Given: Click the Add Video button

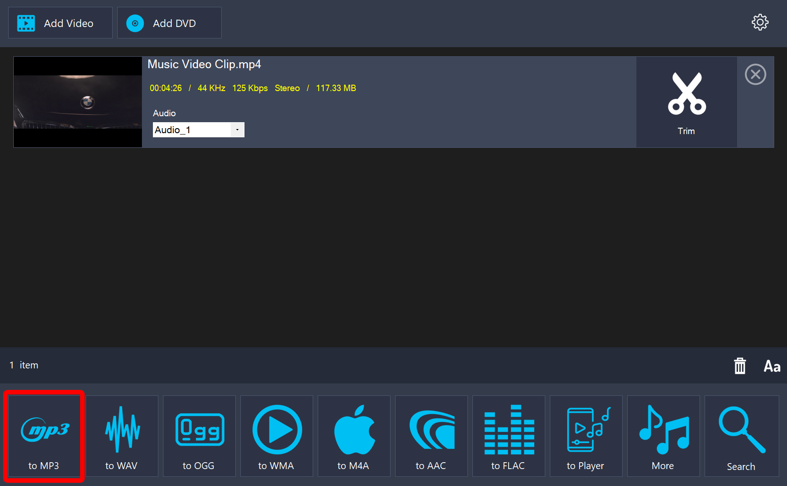Looking at the screenshot, I should pos(60,23).
